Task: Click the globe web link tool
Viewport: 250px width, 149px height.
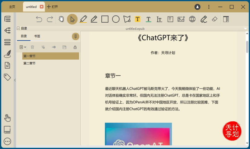Action: point(192,19)
